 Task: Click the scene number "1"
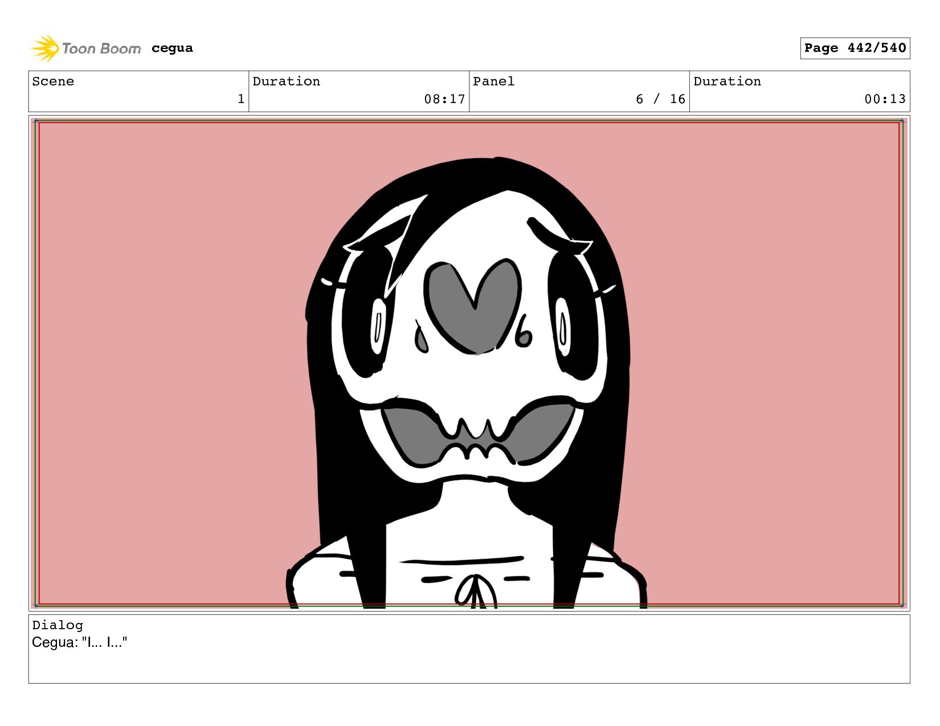(241, 99)
